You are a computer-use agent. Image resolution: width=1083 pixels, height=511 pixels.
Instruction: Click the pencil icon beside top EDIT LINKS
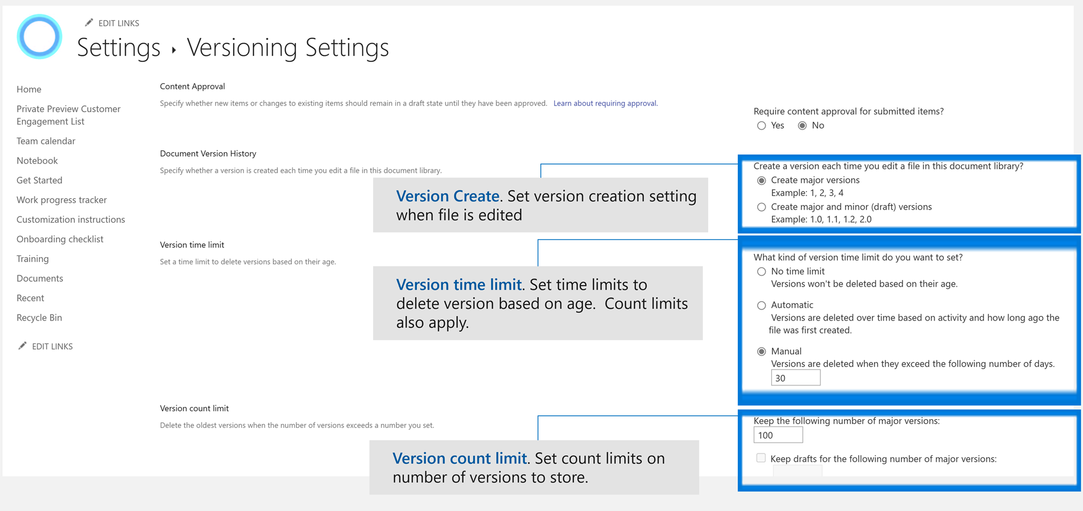click(x=89, y=22)
